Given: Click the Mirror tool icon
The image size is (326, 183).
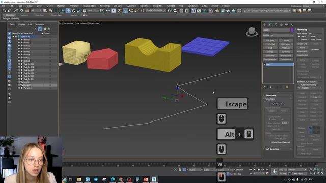Looking at the screenshot, I should (170, 10).
